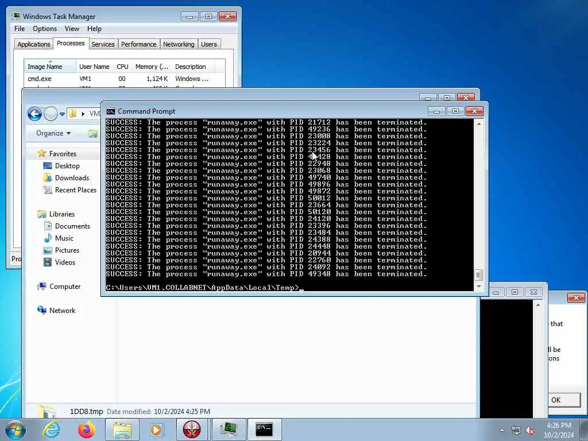The width and height of the screenshot is (588, 441).
Task: Select cmd.exe process row
Action: [125, 79]
